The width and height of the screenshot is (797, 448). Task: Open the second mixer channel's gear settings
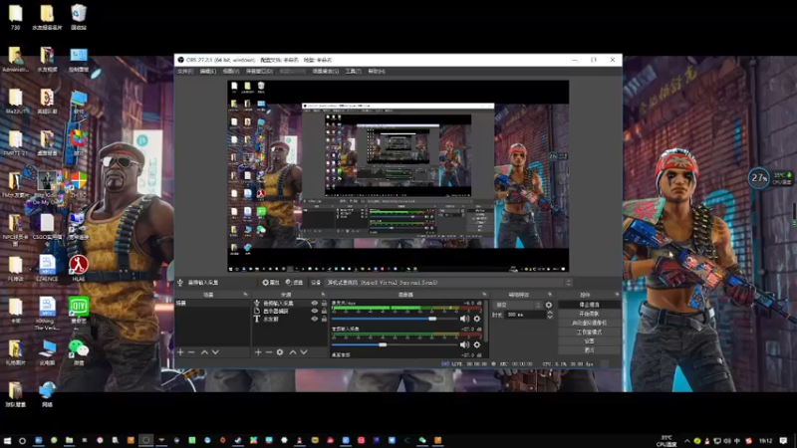click(x=477, y=344)
